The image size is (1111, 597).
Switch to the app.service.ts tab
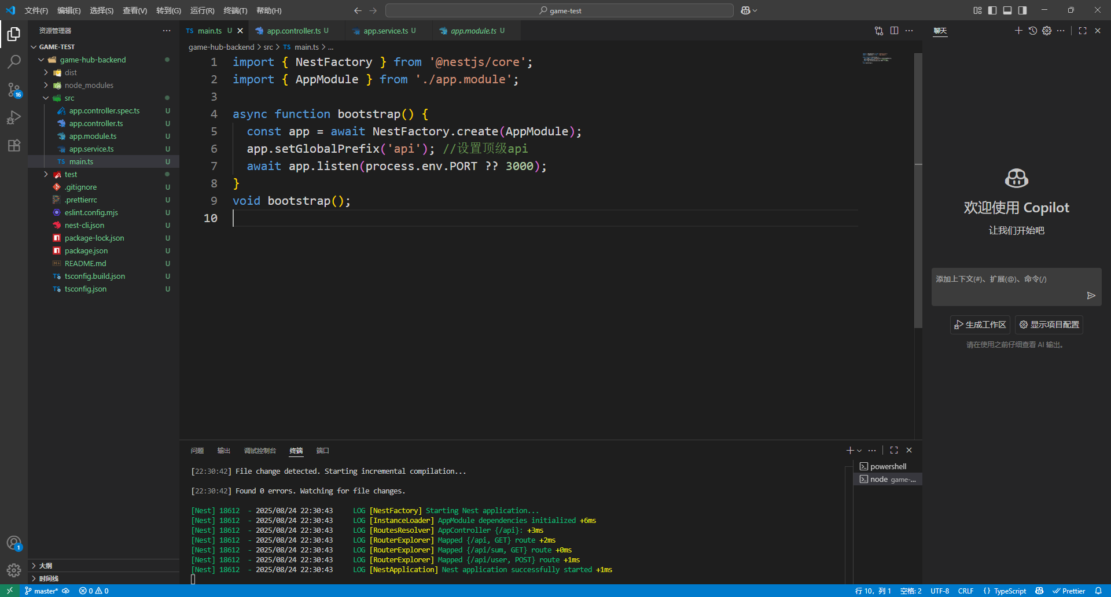387,30
